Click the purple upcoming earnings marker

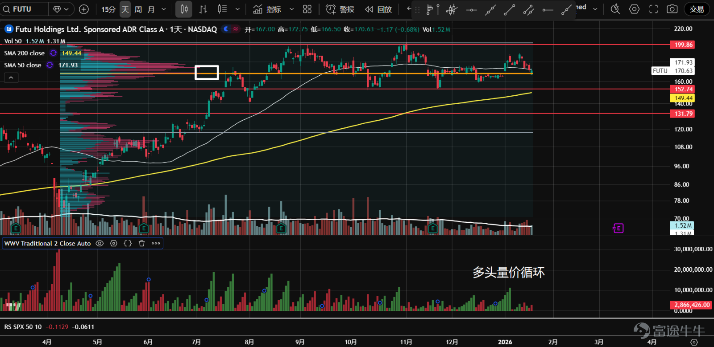(618, 228)
